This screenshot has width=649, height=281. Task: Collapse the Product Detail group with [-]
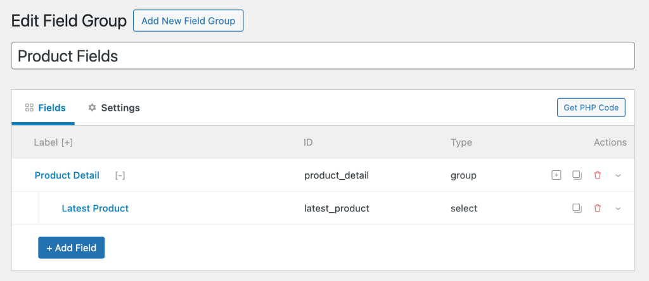pyautogui.click(x=120, y=176)
